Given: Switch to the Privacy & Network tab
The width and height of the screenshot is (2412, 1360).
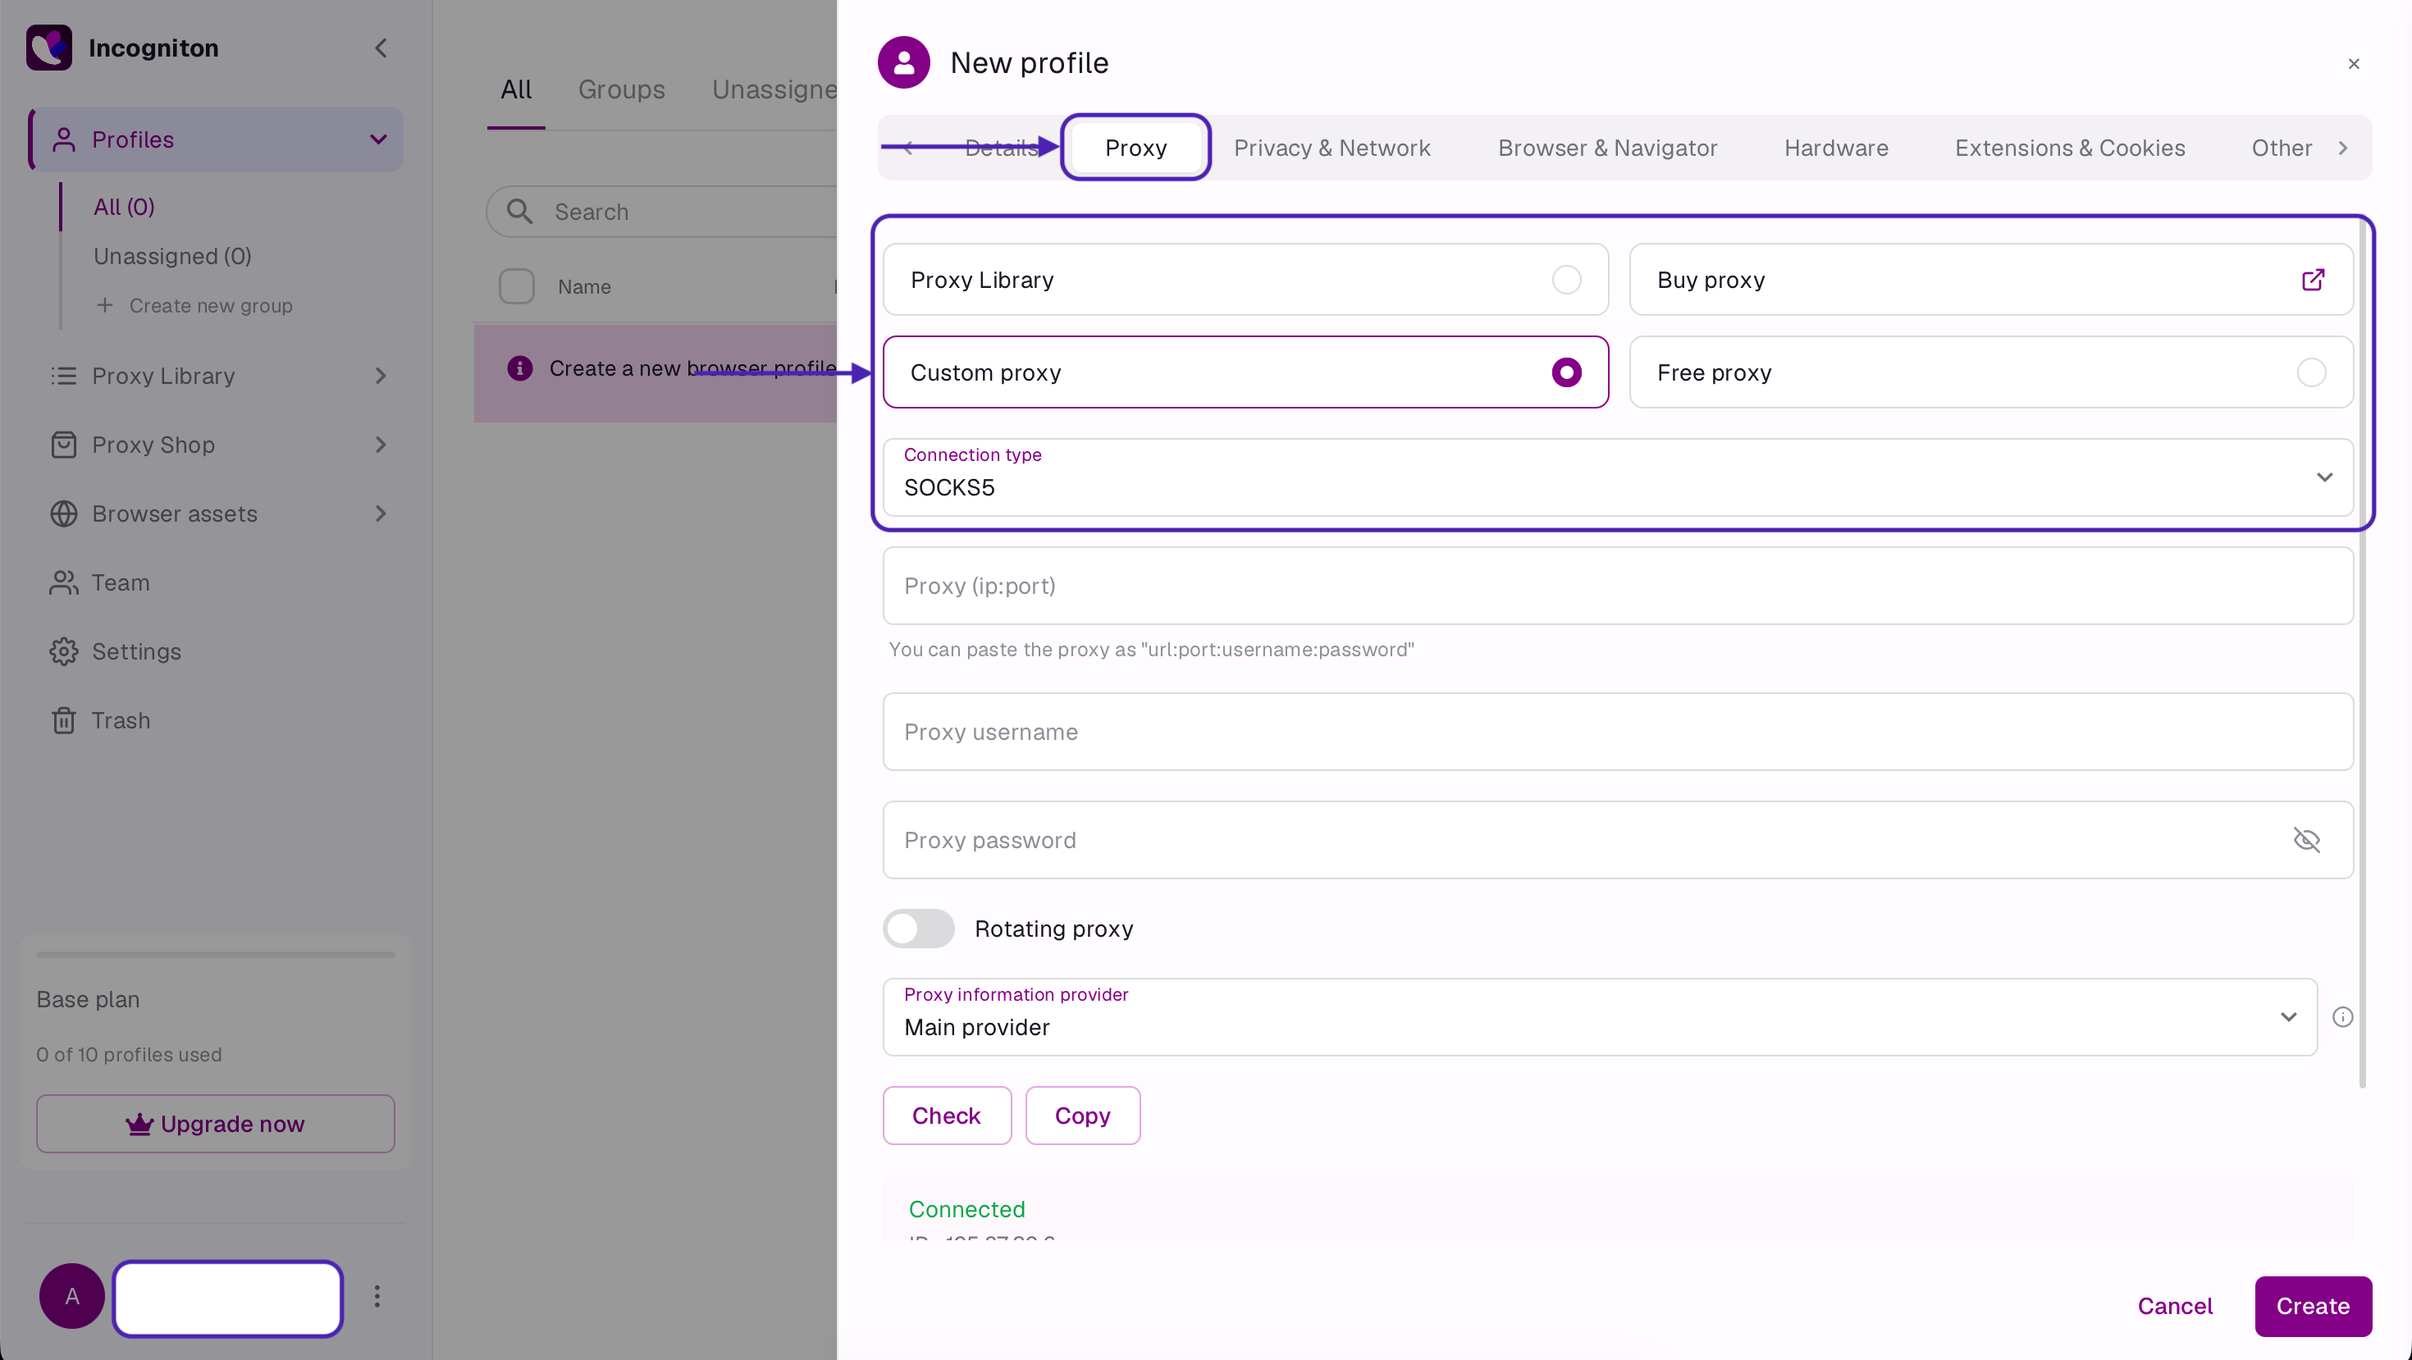Looking at the screenshot, I should coord(1332,148).
